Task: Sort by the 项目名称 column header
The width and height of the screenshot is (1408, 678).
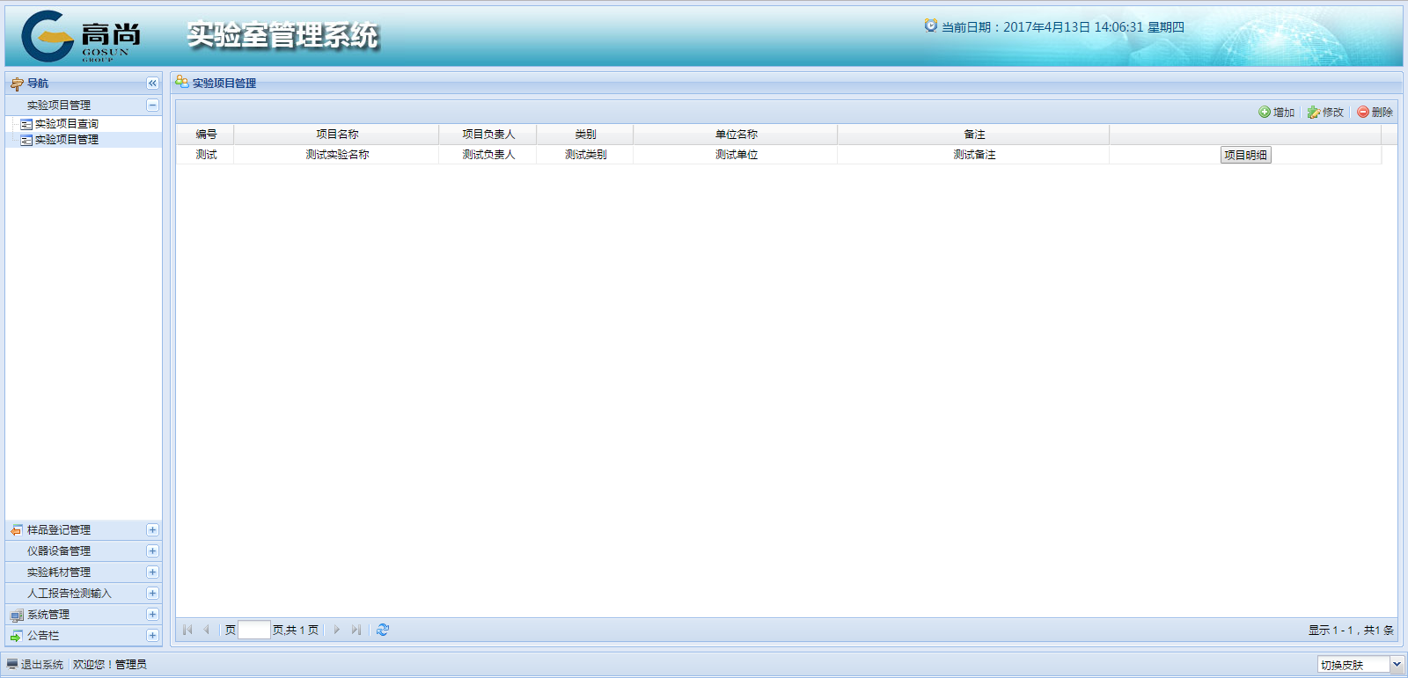Action: point(337,135)
